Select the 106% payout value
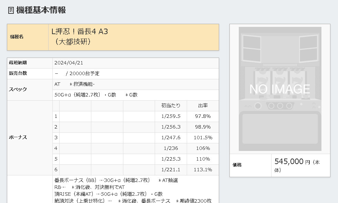Viewport: 338px width, 203px height. click(x=203, y=149)
